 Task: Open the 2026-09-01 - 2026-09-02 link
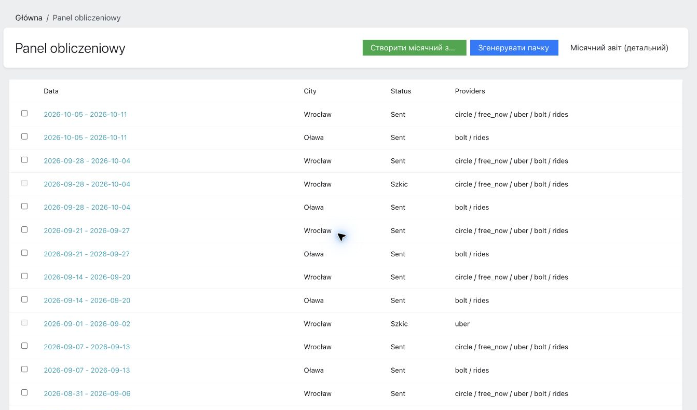click(x=87, y=324)
